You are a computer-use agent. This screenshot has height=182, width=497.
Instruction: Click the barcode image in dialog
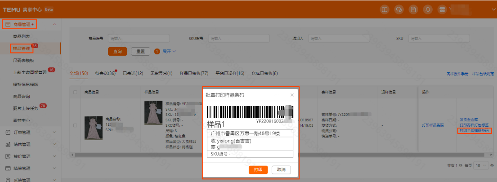250,112
